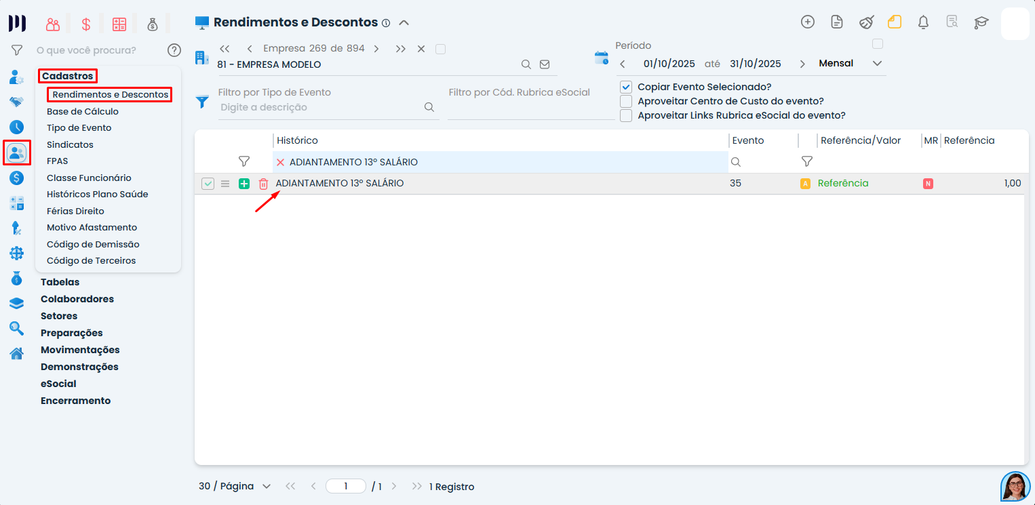Image resolution: width=1035 pixels, height=505 pixels.
Task: Open the home icon in left sidebar
Action: pos(17,353)
